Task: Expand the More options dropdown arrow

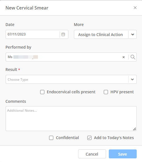Action: coord(133,34)
